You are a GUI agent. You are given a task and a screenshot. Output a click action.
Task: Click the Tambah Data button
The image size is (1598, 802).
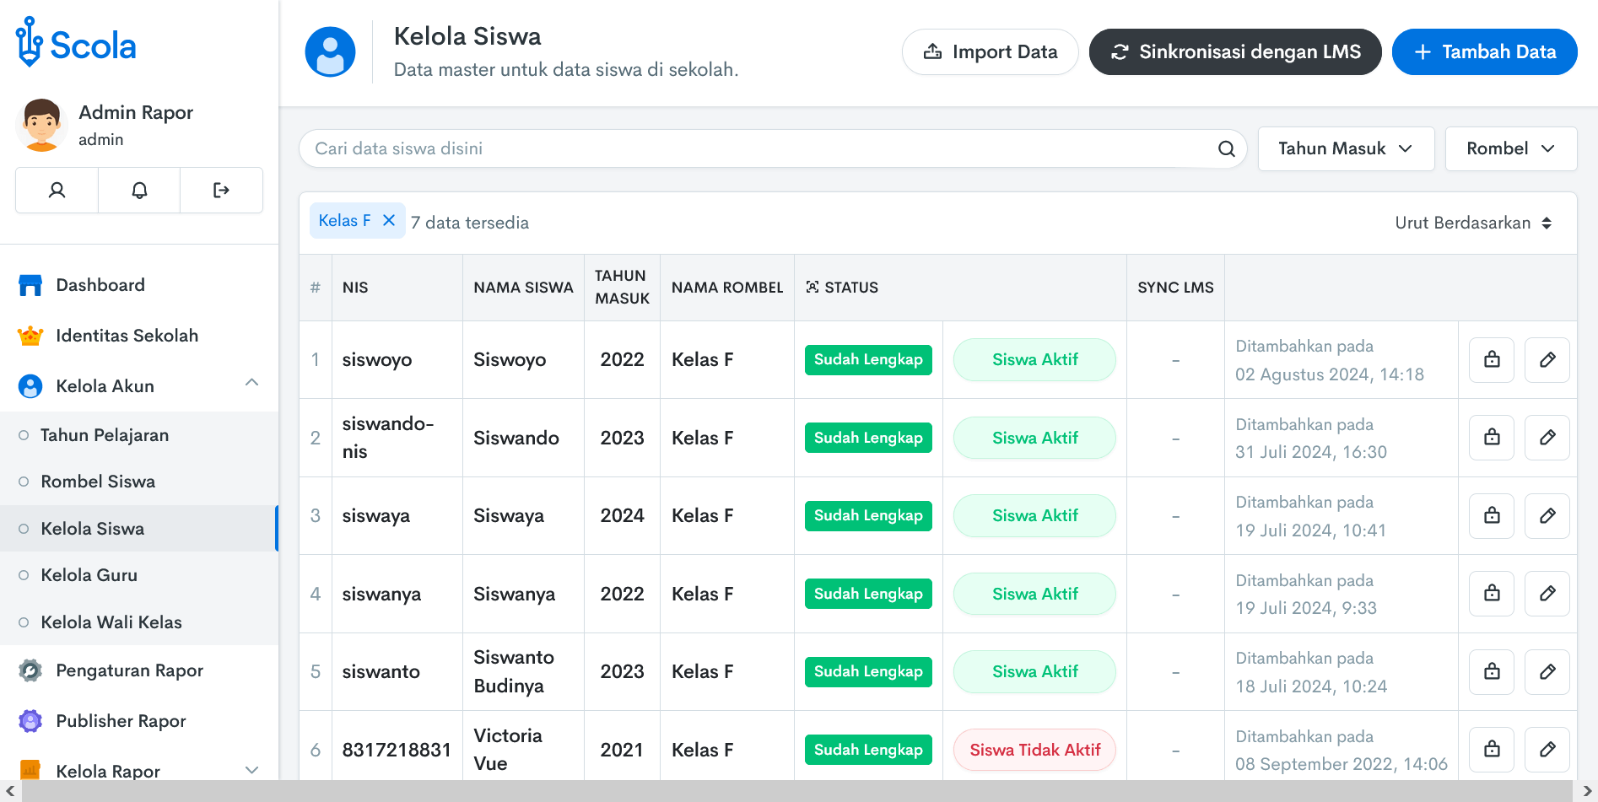tap(1484, 52)
